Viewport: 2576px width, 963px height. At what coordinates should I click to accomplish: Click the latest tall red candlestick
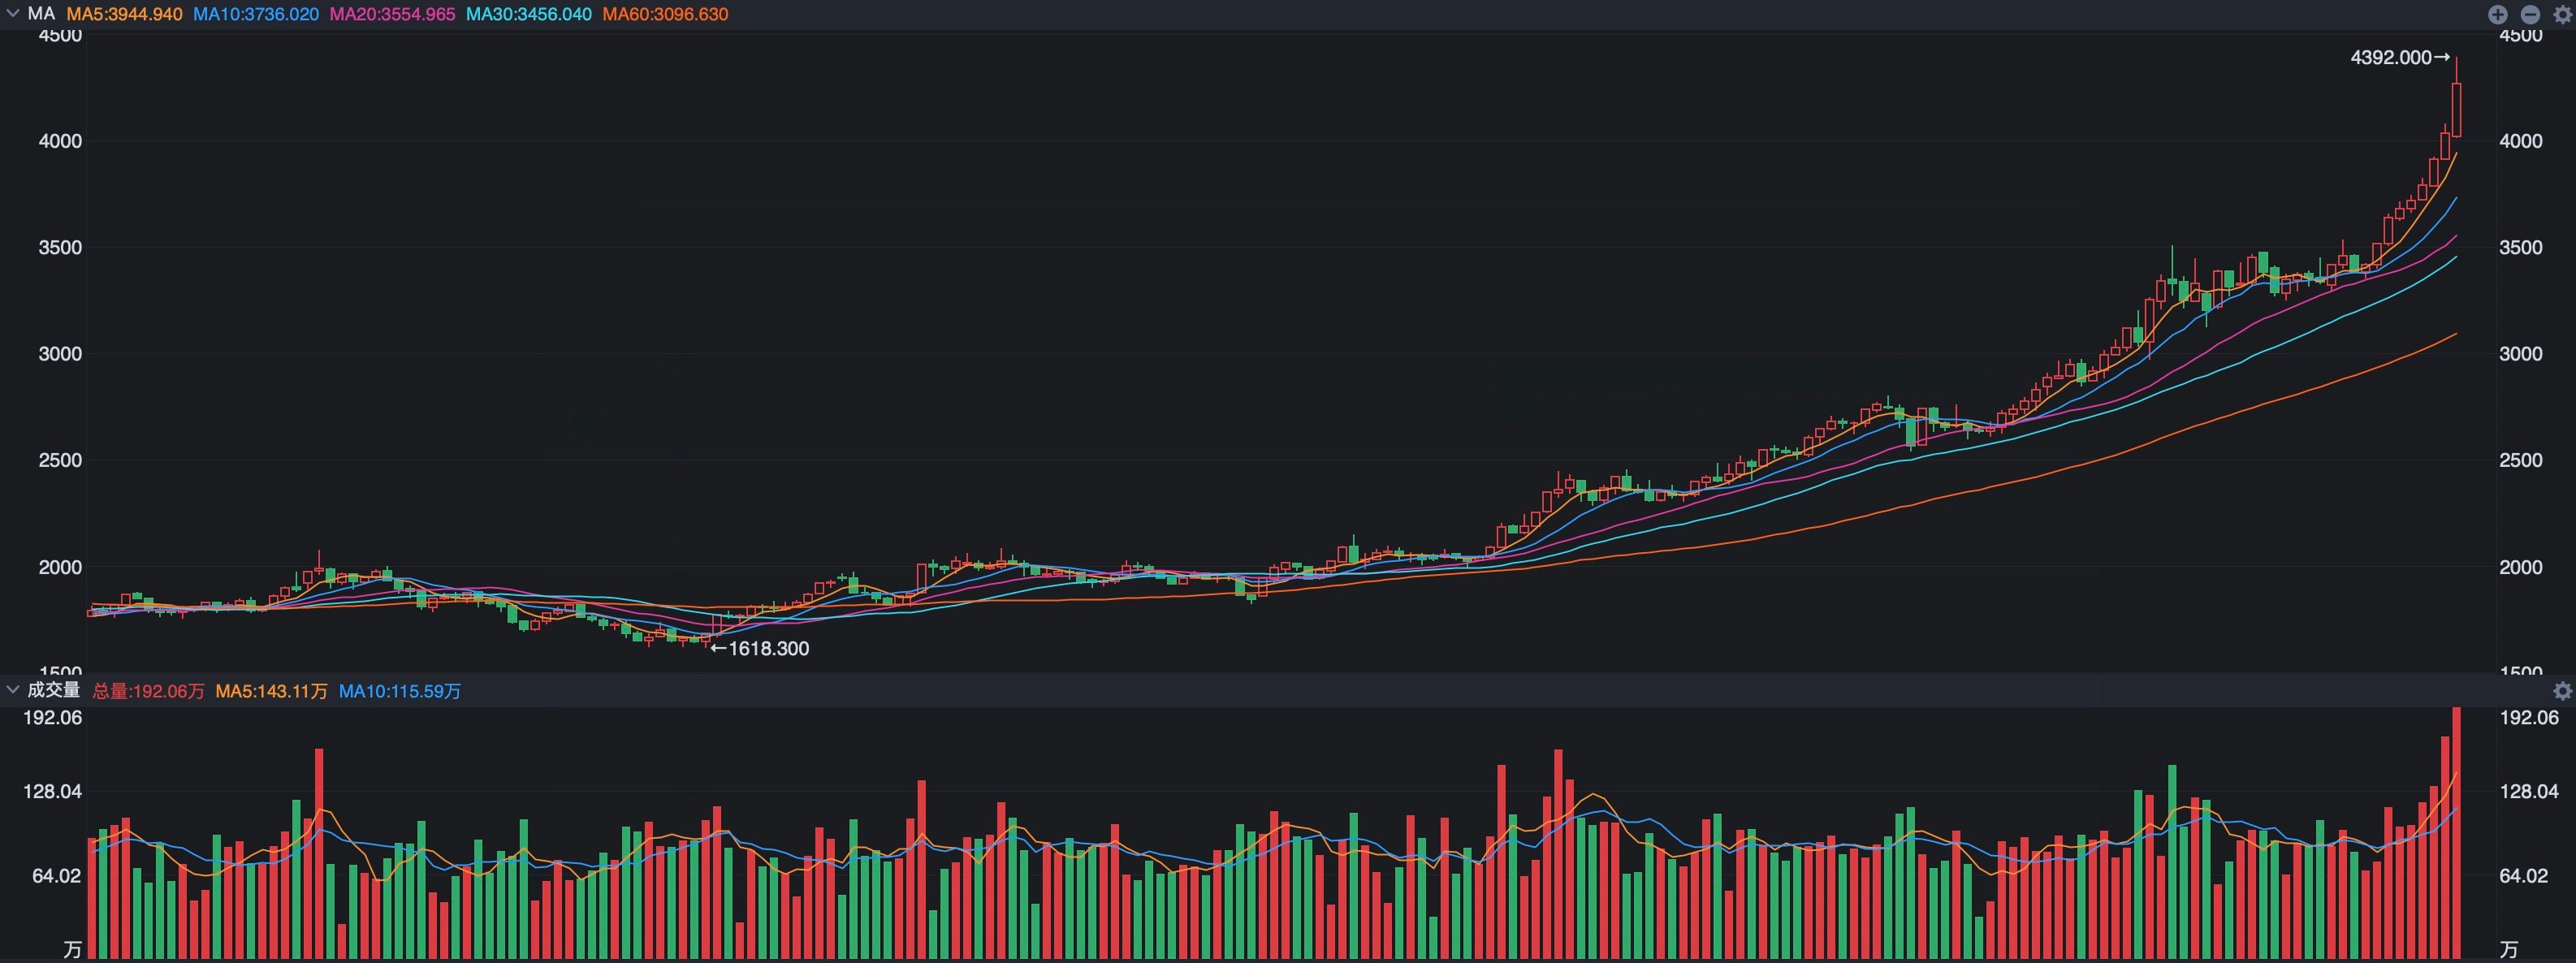[2456, 110]
